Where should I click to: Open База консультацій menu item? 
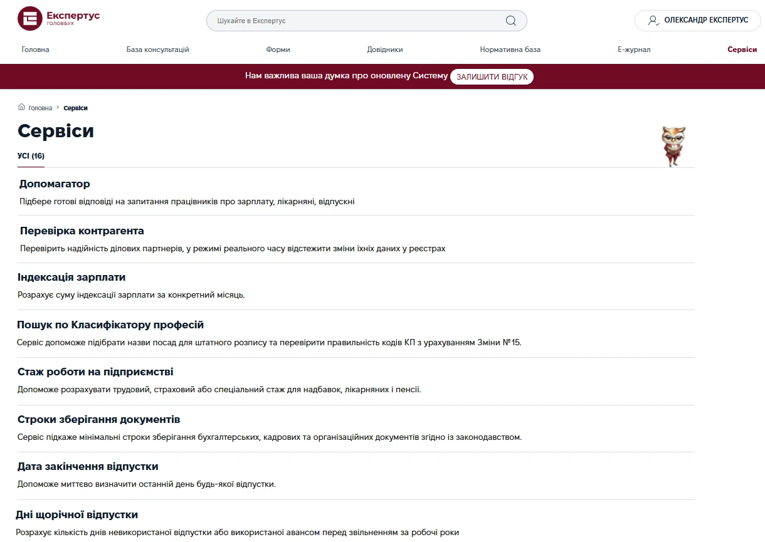click(157, 50)
